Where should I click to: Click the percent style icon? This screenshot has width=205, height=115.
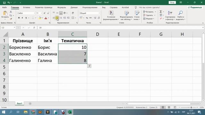pos(87,18)
